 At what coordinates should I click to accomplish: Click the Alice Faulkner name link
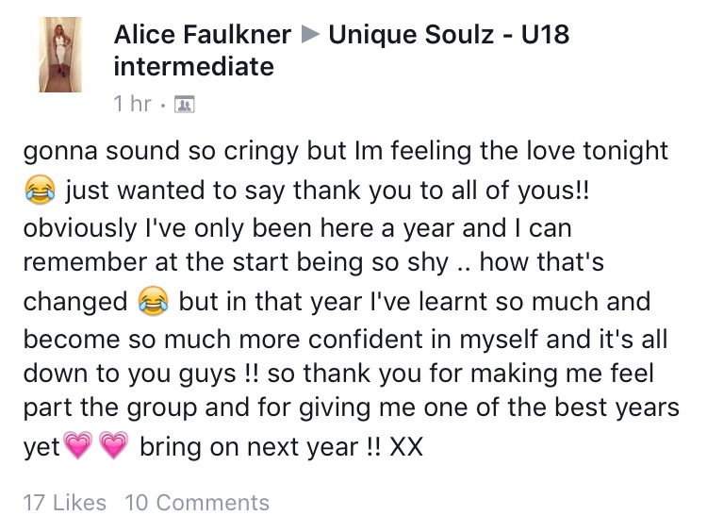[x=203, y=35]
